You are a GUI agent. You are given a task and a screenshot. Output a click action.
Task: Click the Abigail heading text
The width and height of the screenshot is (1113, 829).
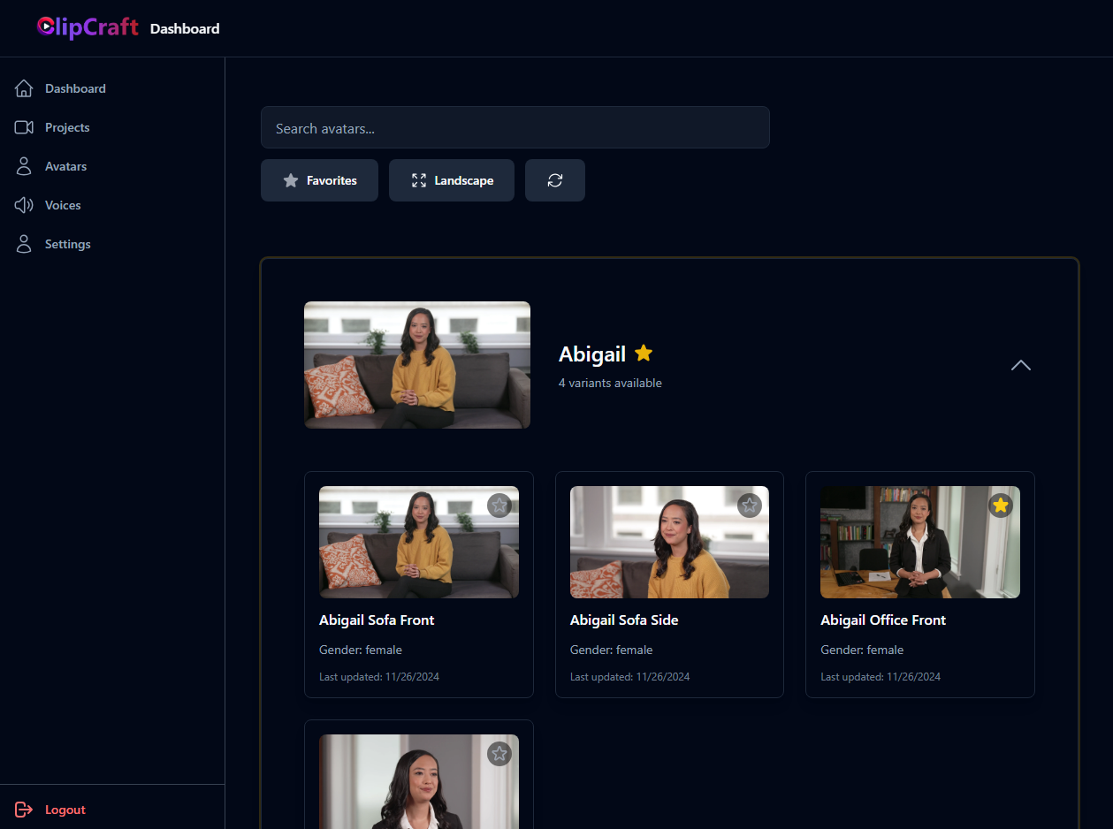point(592,354)
